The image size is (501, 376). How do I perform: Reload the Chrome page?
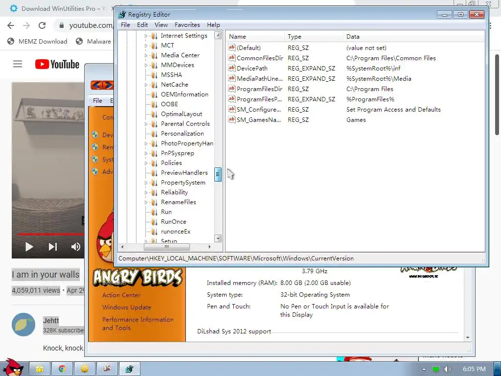tap(42, 25)
